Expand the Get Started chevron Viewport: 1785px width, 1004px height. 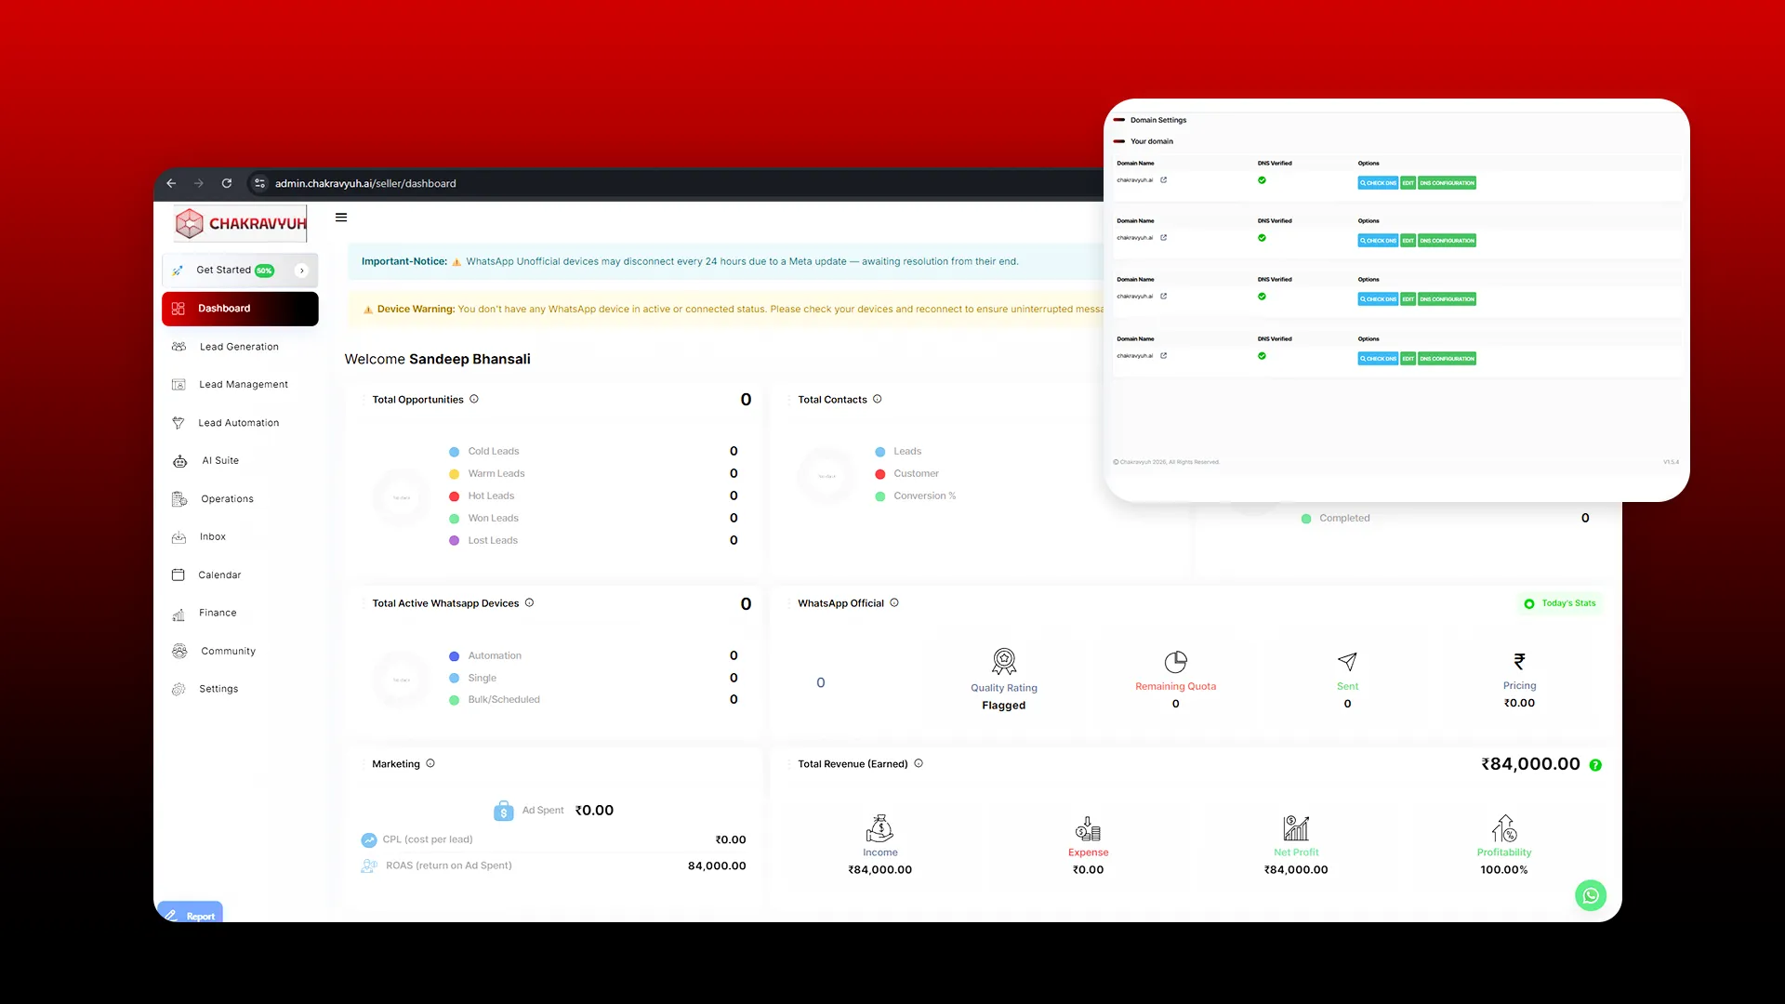pos(301,271)
